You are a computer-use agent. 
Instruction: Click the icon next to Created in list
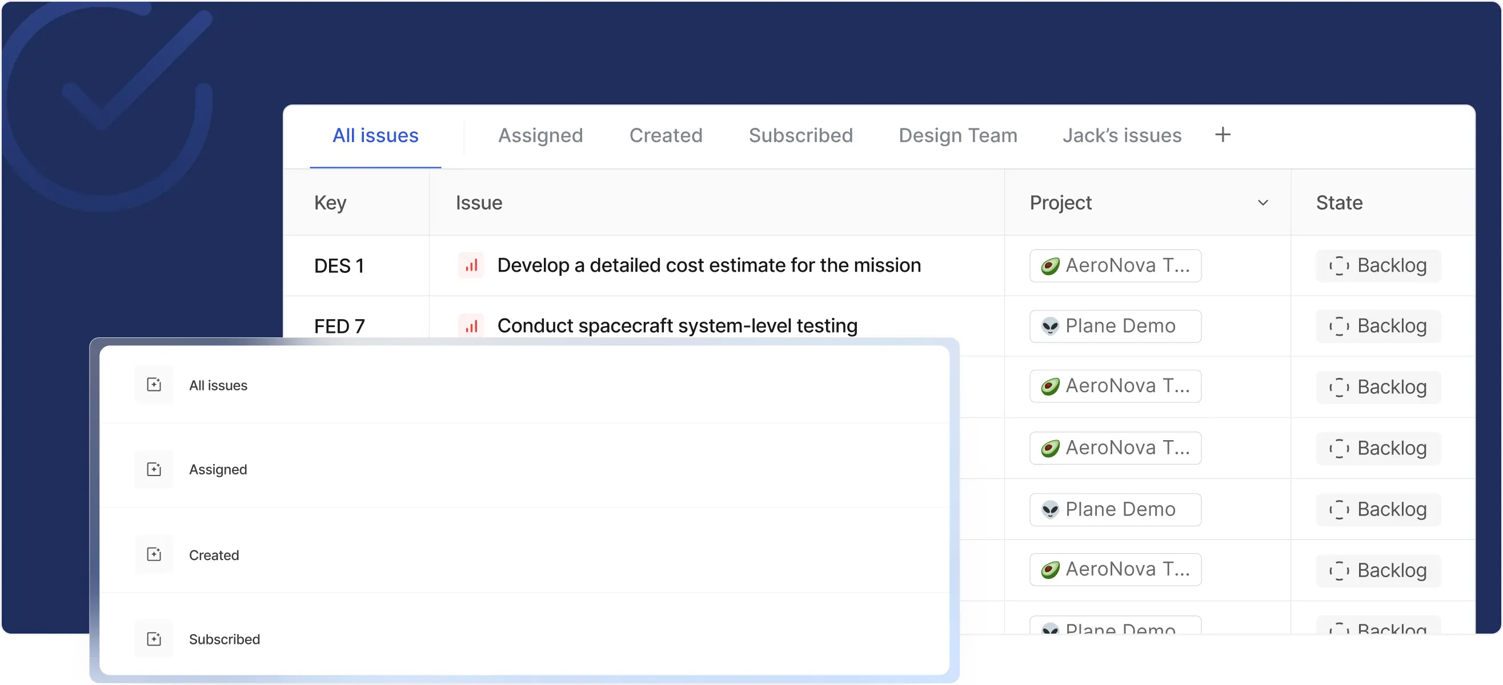[x=154, y=554]
